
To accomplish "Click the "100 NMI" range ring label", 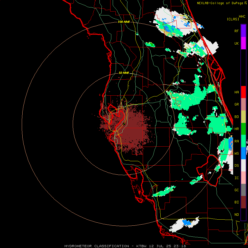I will coord(124,22).
